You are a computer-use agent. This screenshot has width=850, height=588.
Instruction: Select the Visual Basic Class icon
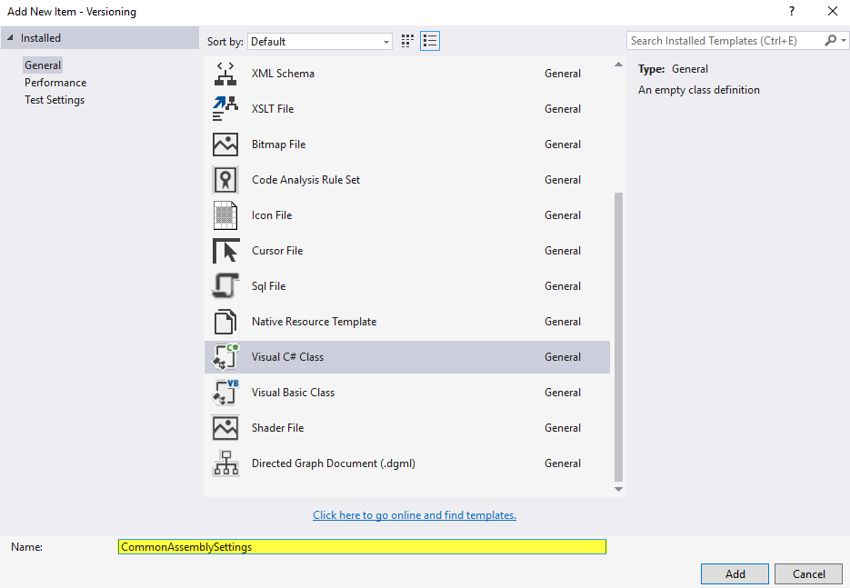click(225, 393)
